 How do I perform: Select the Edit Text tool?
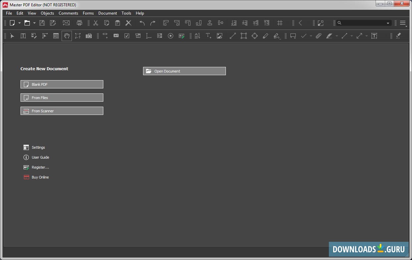pos(23,36)
